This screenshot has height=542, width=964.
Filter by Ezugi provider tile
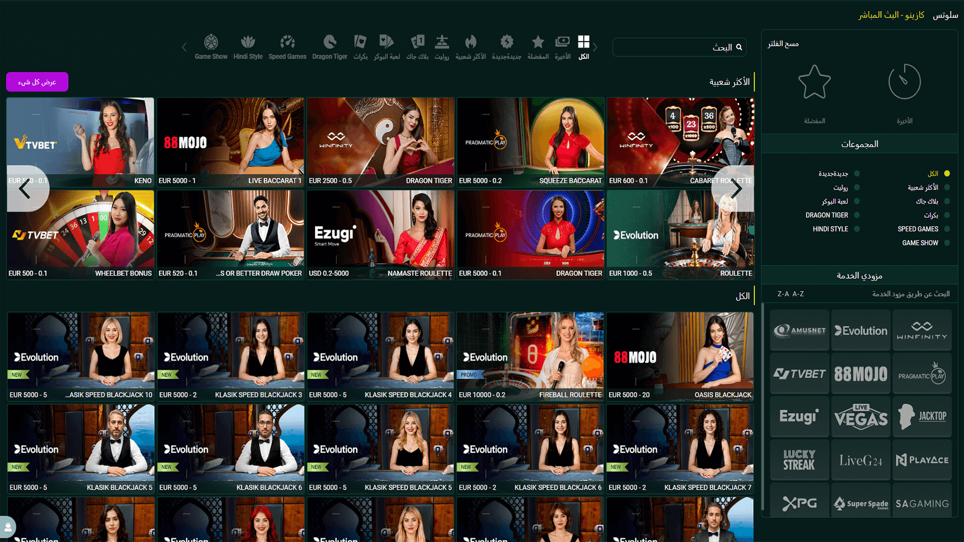(800, 416)
